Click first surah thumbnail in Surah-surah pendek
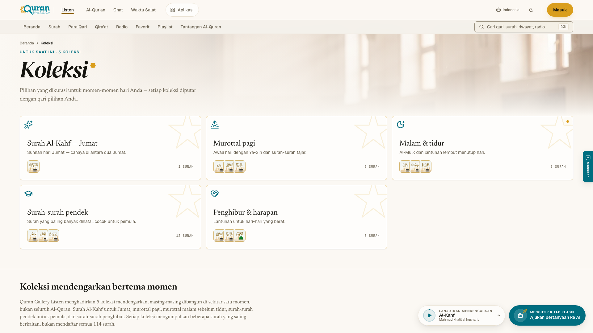Screen dimensions: 593x333 click(x=32, y=236)
